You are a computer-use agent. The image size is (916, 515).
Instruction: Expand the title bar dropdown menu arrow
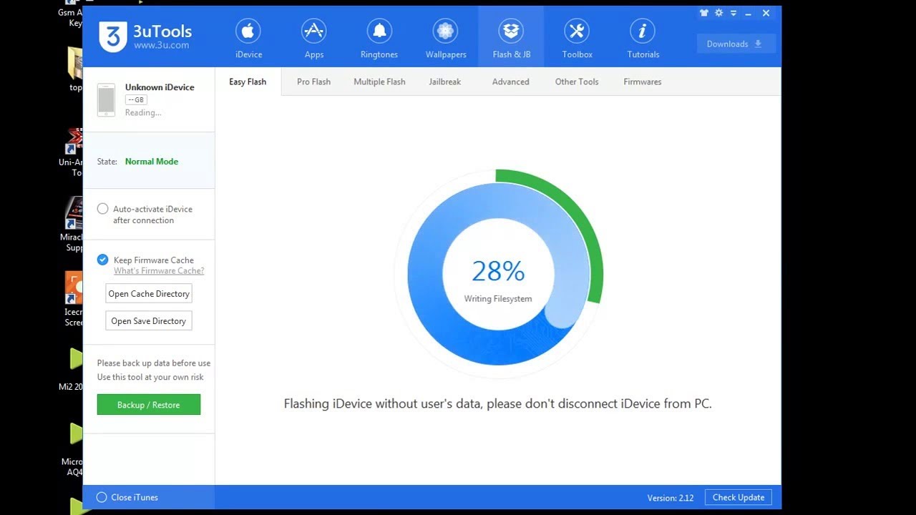click(734, 13)
